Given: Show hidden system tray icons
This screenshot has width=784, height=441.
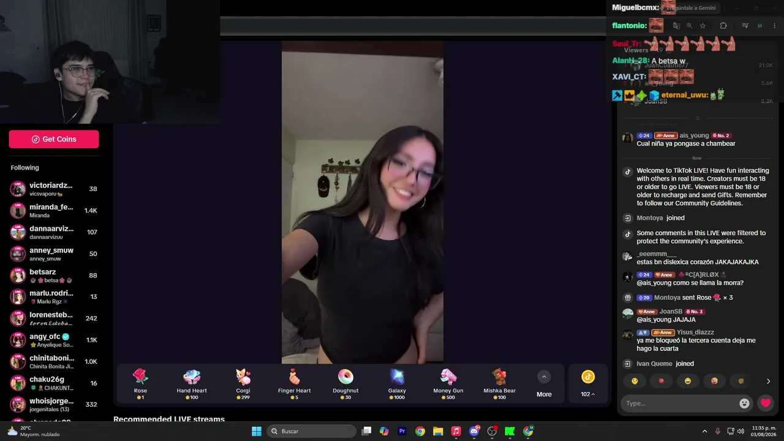Looking at the screenshot, I should point(704,431).
